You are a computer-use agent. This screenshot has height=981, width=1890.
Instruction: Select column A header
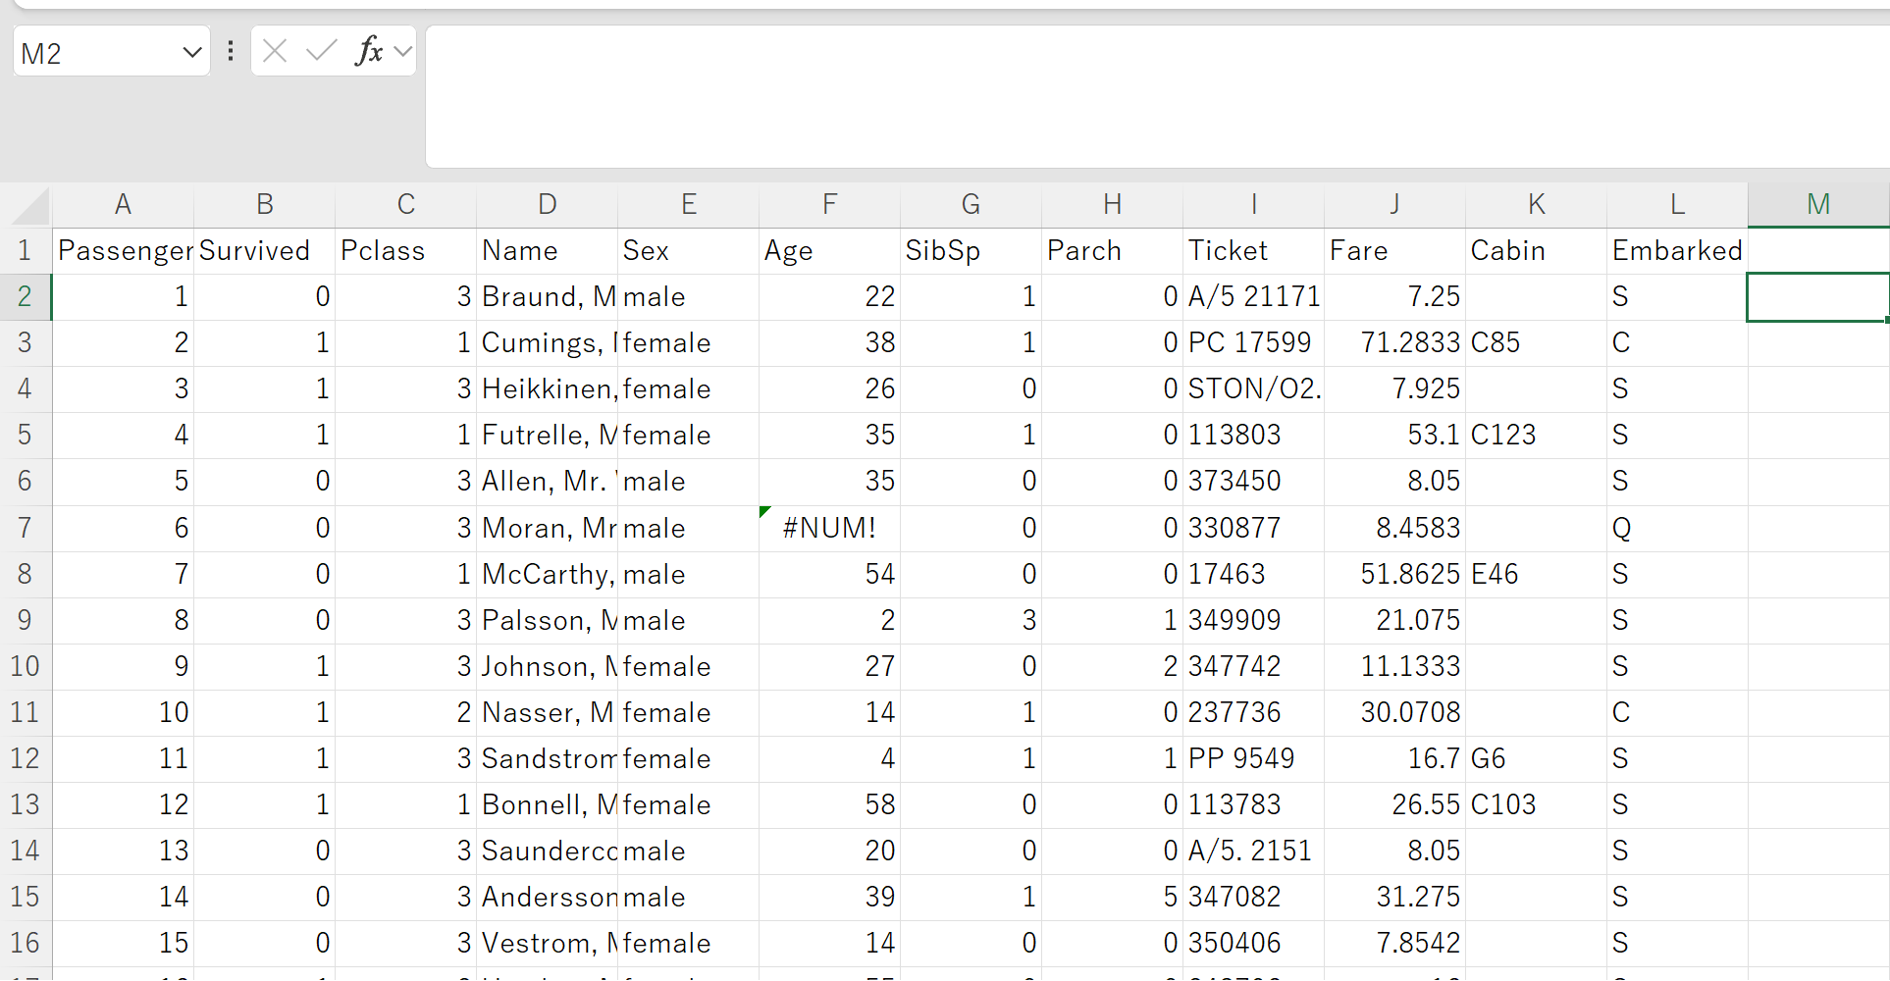[x=124, y=204]
